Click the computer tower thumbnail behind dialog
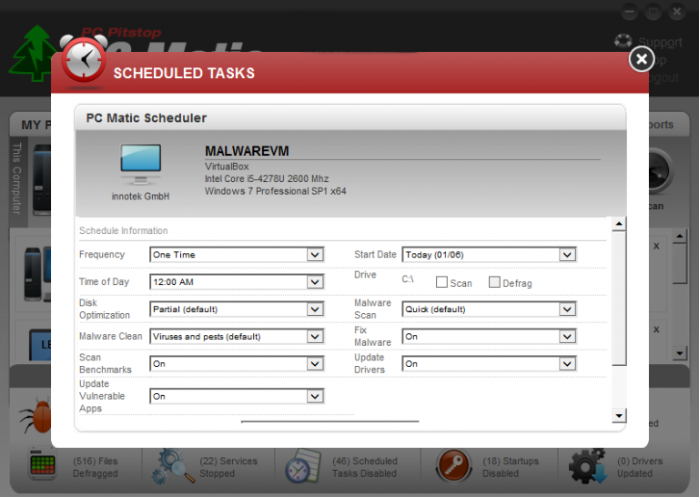 coord(42,179)
